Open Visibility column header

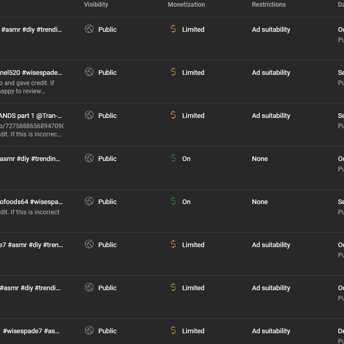click(96, 5)
